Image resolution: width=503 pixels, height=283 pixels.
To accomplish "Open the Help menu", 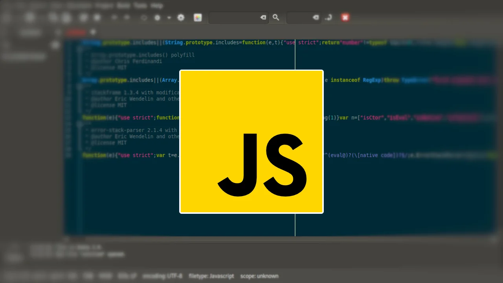I will [157, 6].
